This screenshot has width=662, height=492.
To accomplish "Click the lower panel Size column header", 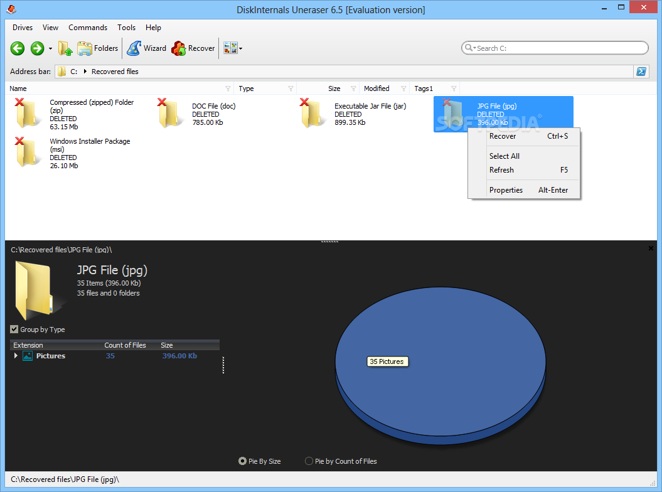I will click(x=167, y=345).
